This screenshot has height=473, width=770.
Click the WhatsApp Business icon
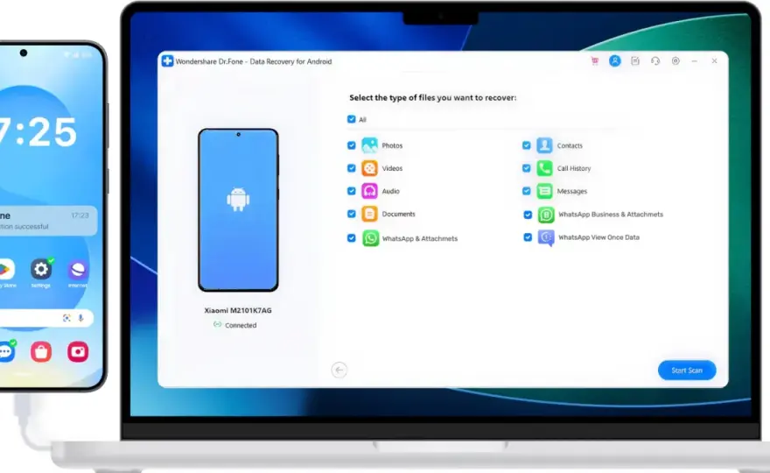pyautogui.click(x=546, y=215)
